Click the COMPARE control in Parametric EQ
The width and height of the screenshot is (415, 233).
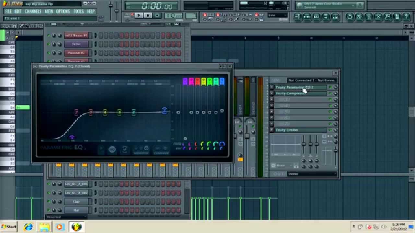click(x=161, y=150)
